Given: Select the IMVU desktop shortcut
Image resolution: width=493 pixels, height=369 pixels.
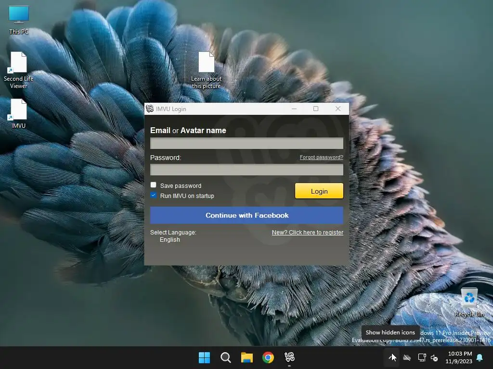Looking at the screenshot, I should tap(18, 113).
